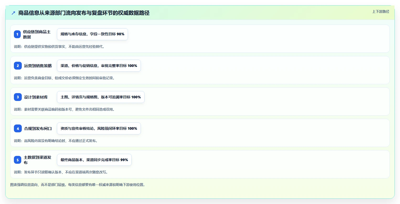The height and width of the screenshot is (204, 400).
Task: Click the 渠道、价格与促销信息 target chip
Action: 99,66
